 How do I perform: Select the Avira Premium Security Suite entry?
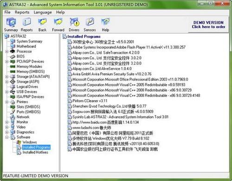pyautogui.click(x=112, y=74)
